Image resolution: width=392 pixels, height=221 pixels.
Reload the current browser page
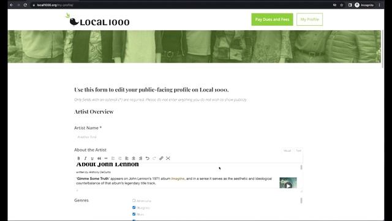[x=25, y=5]
